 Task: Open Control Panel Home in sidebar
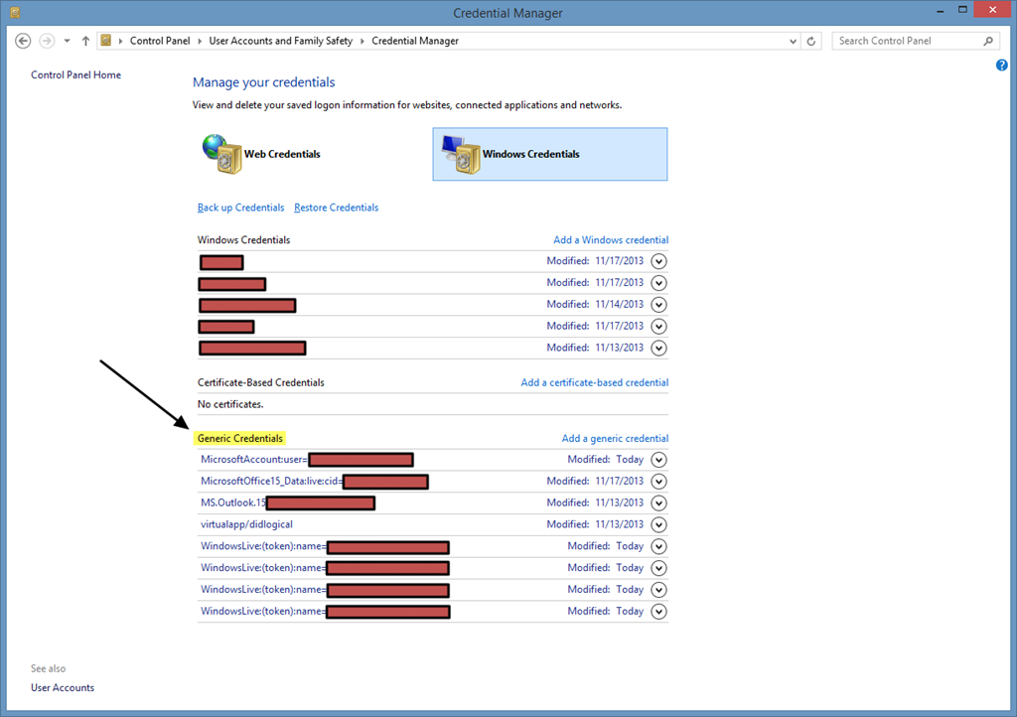(x=75, y=75)
